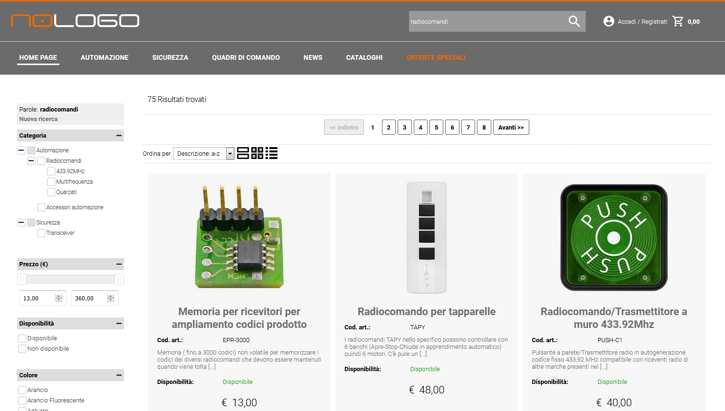Open the Ordina per dropdown
The height and width of the screenshot is (411, 725).
(x=204, y=153)
